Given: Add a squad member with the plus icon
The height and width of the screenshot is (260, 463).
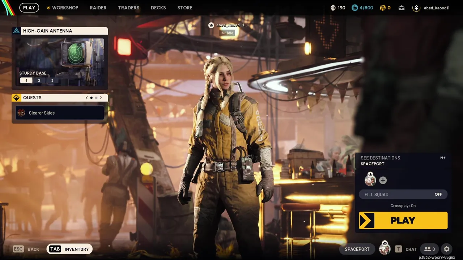Looking at the screenshot, I should click(383, 180).
